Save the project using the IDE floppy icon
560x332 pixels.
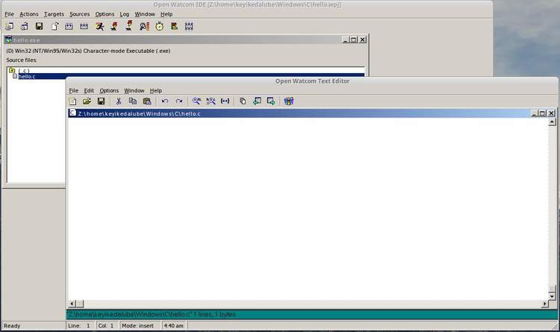point(40,26)
